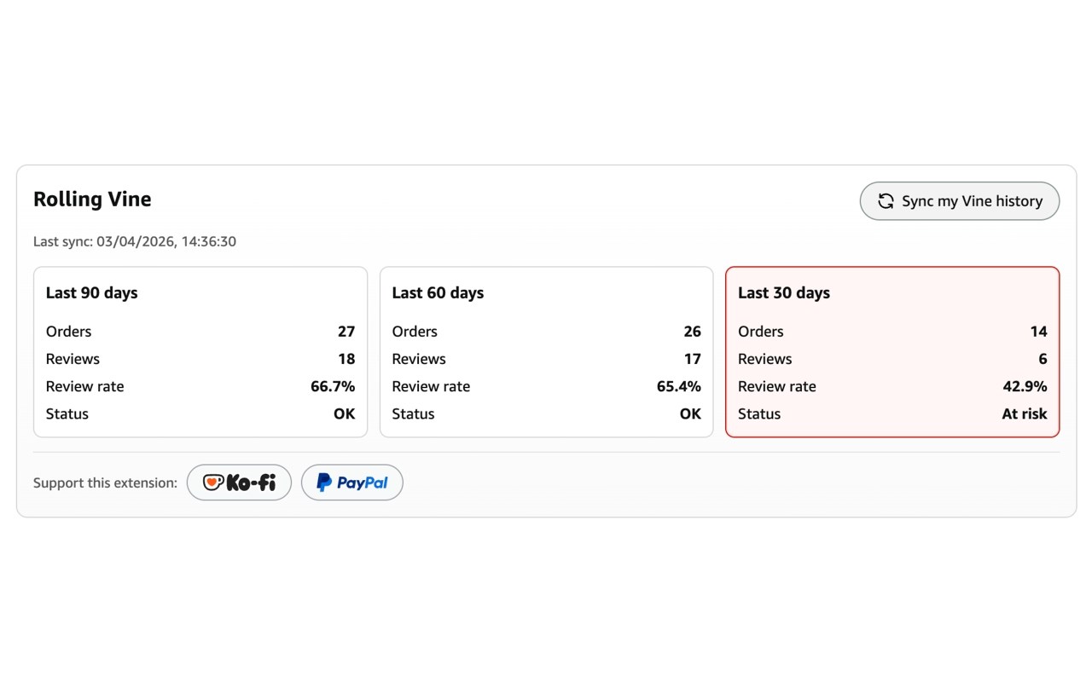Image resolution: width=1092 pixels, height=682 pixels.
Task: Open the Ko-fi support button
Action: pos(239,483)
